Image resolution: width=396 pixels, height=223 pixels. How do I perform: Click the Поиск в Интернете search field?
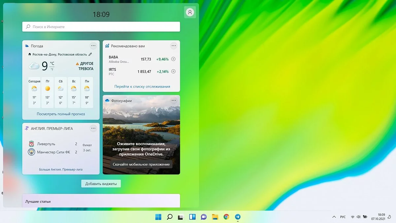pos(101,27)
